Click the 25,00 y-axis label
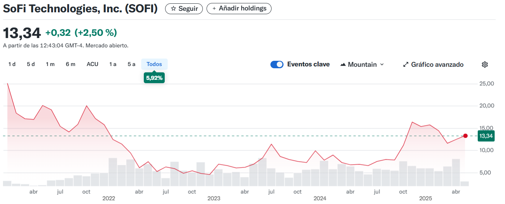505x204 pixels. 487,84
